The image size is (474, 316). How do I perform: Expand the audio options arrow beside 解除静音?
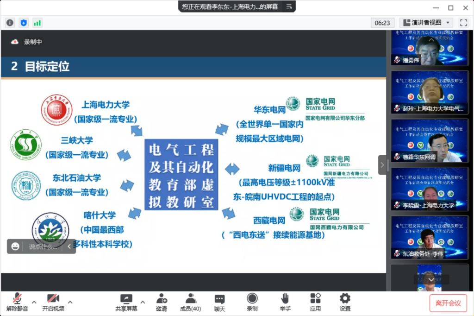[x=34, y=302]
